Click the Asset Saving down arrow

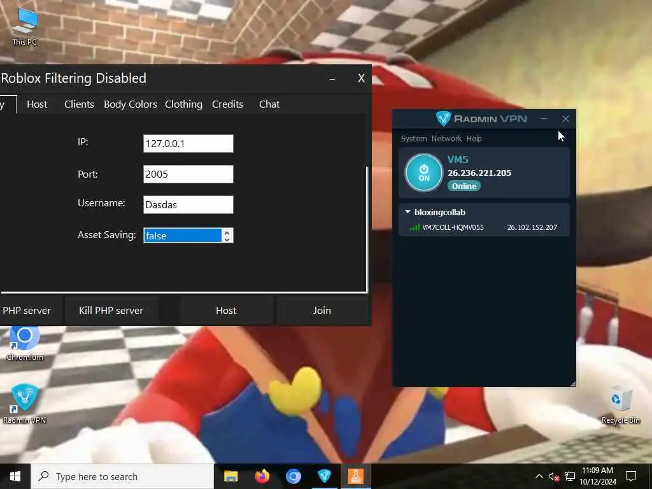[x=227, y=239]
